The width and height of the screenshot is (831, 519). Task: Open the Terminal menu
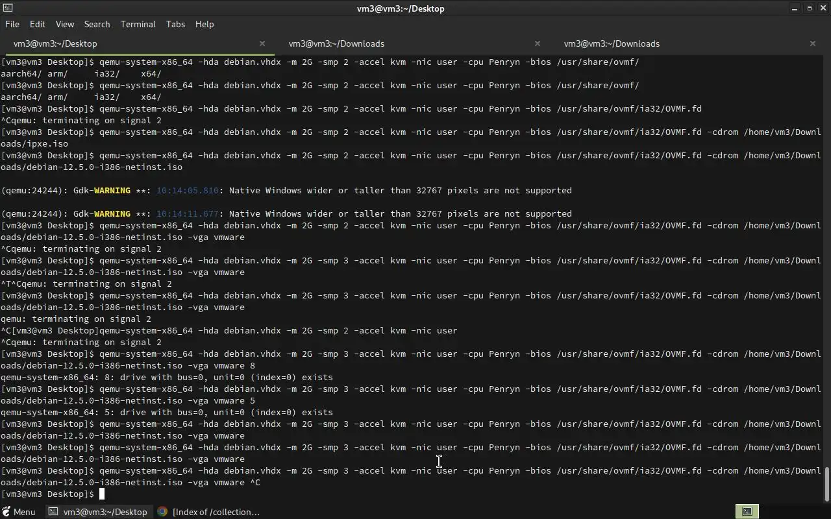click(x=138, y=24)
